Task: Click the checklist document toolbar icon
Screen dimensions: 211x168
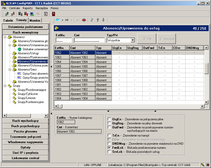Action: pyautogui.click(x=46, y=14)
